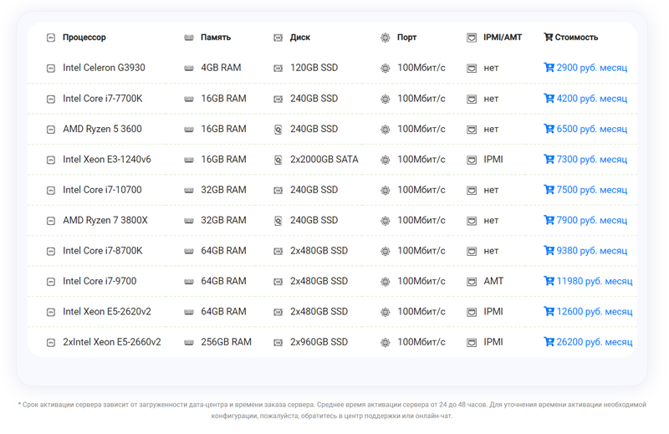
Task: Click 100Мбит/с in the 2xIntel Xeon row
Action: [x=421, y=342]
